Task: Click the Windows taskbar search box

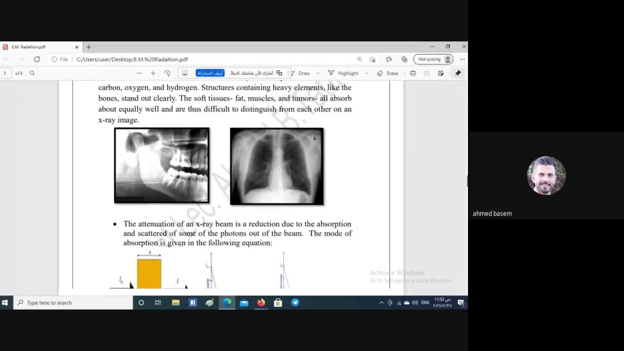Action: tap(73, 303)
